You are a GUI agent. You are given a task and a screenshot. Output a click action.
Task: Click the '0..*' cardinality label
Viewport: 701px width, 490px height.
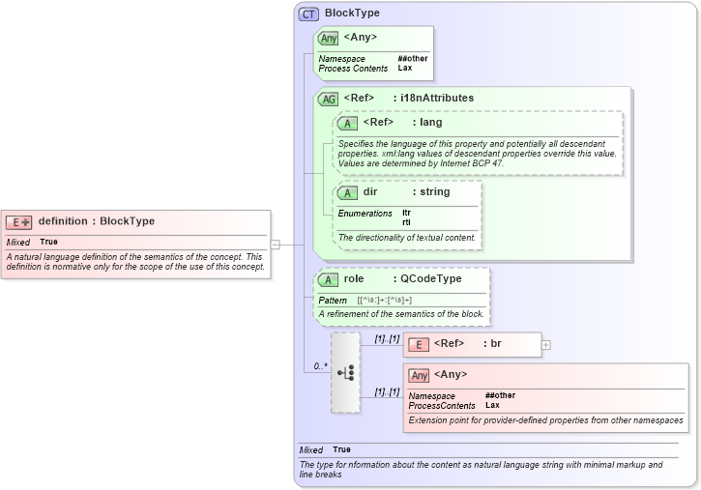click(321, 366)
